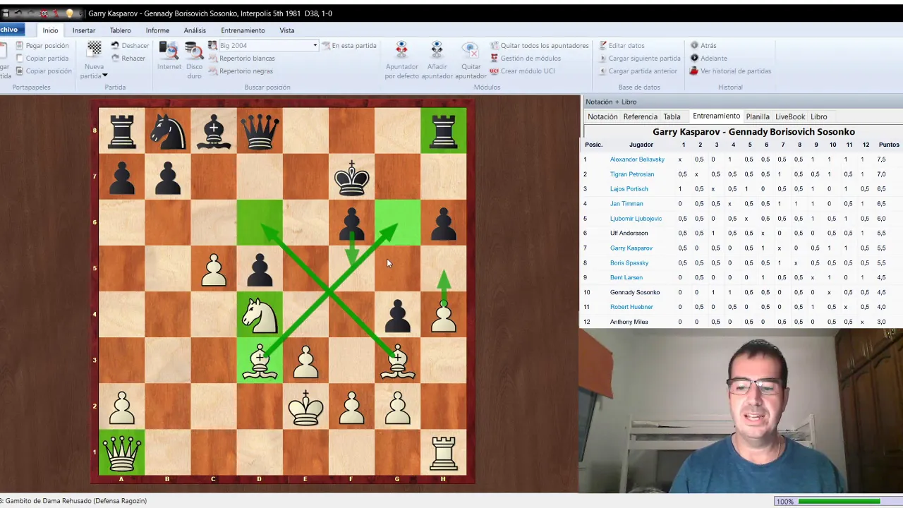This screenshot has height=508, width=903.
Task: Switch to the Tablero ribbon tab
Action: [x=120, y=30]
